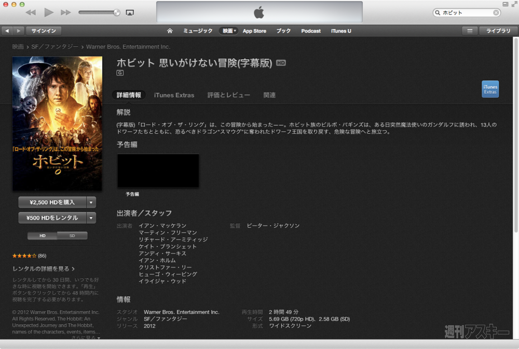Go forward with the right arrow
Image resolution: width=519 pixels, height=349 pixels.
tap(19, 31)
